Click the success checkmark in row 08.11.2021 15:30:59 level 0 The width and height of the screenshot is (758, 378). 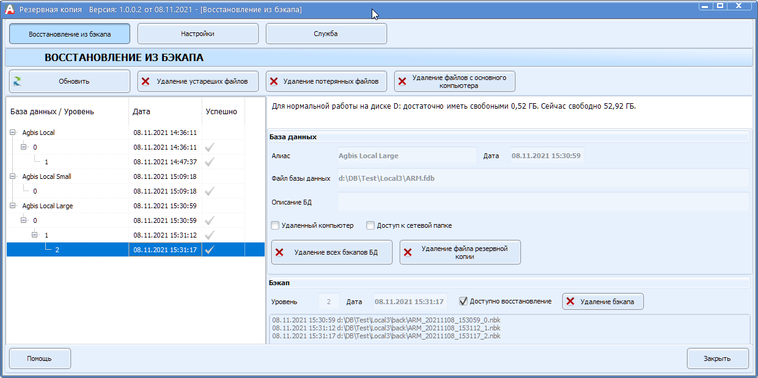[x=210, y=220]
